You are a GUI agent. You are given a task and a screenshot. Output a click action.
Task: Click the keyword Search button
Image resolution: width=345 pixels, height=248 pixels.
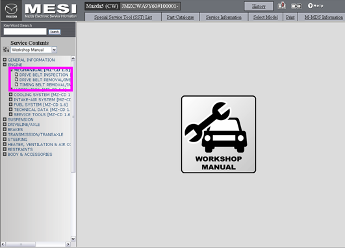(x=55, y=32)
